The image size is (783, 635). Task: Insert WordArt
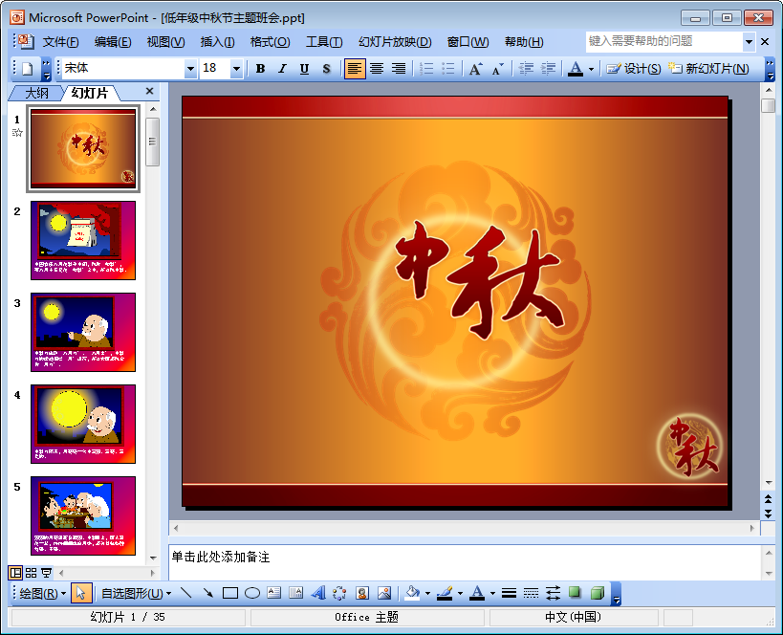pos(318,593)
